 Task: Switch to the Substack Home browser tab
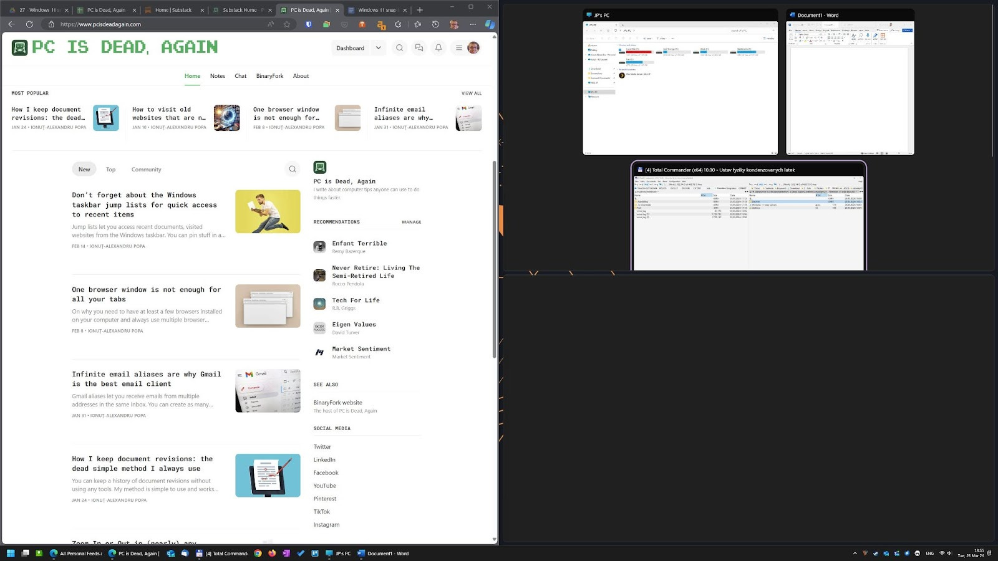pyautogui.click(x=241, y=10)
